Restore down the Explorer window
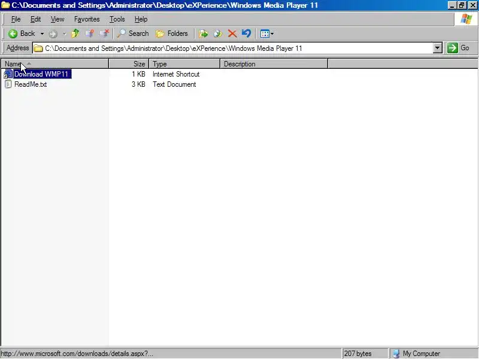The width and height of the screenshot is (479, 359). point(462,5)
